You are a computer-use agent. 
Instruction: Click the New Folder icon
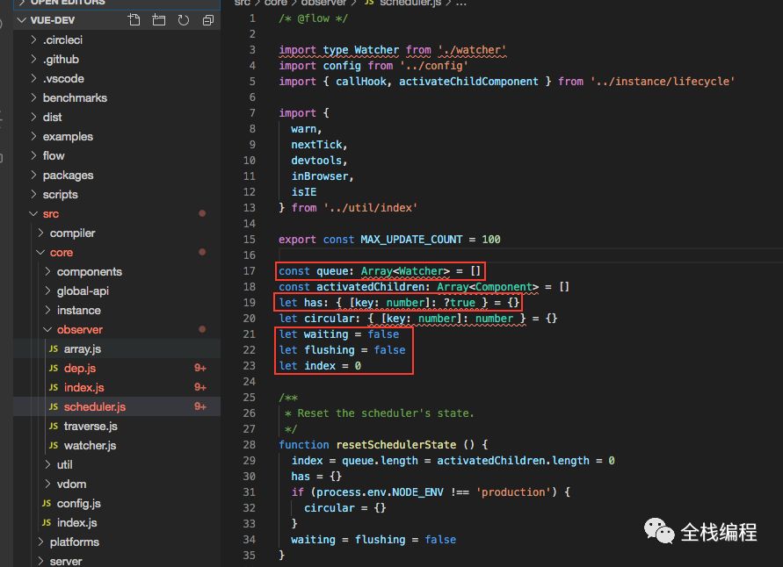pyautogui.click(x=159, y=20)
